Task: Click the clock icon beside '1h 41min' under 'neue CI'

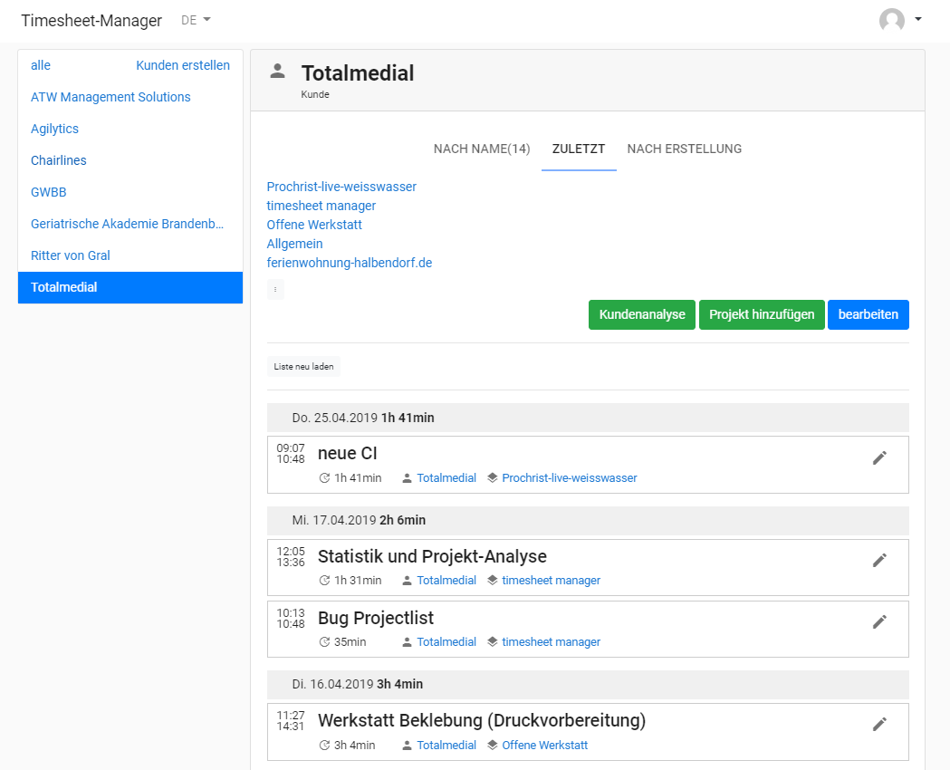Action: [x=325, y=478]
